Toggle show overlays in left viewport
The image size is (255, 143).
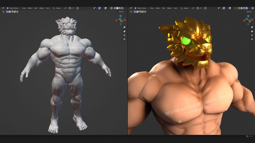point(105,8)
